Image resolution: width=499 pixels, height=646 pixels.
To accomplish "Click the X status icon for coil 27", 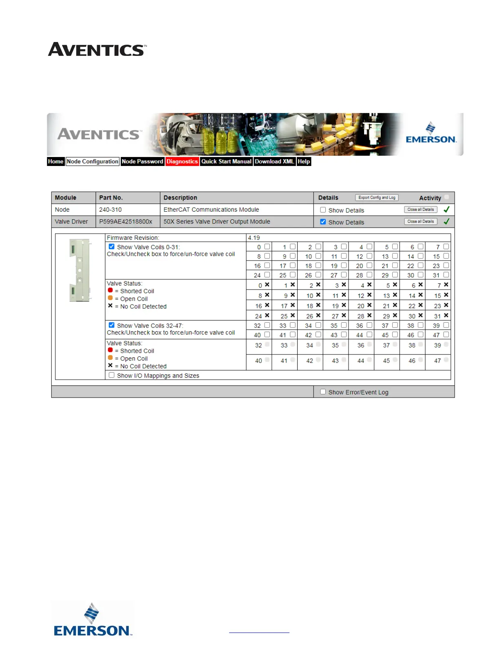I will click(344, 315).
